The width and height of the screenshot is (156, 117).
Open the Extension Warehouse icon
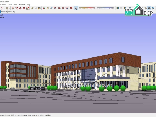tap(63, 8)
